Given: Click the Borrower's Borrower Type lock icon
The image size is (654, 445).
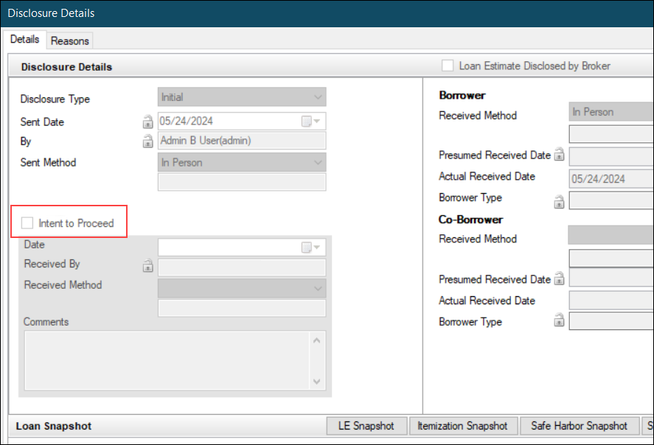Looking at the screenshot, I should point(559,202).
